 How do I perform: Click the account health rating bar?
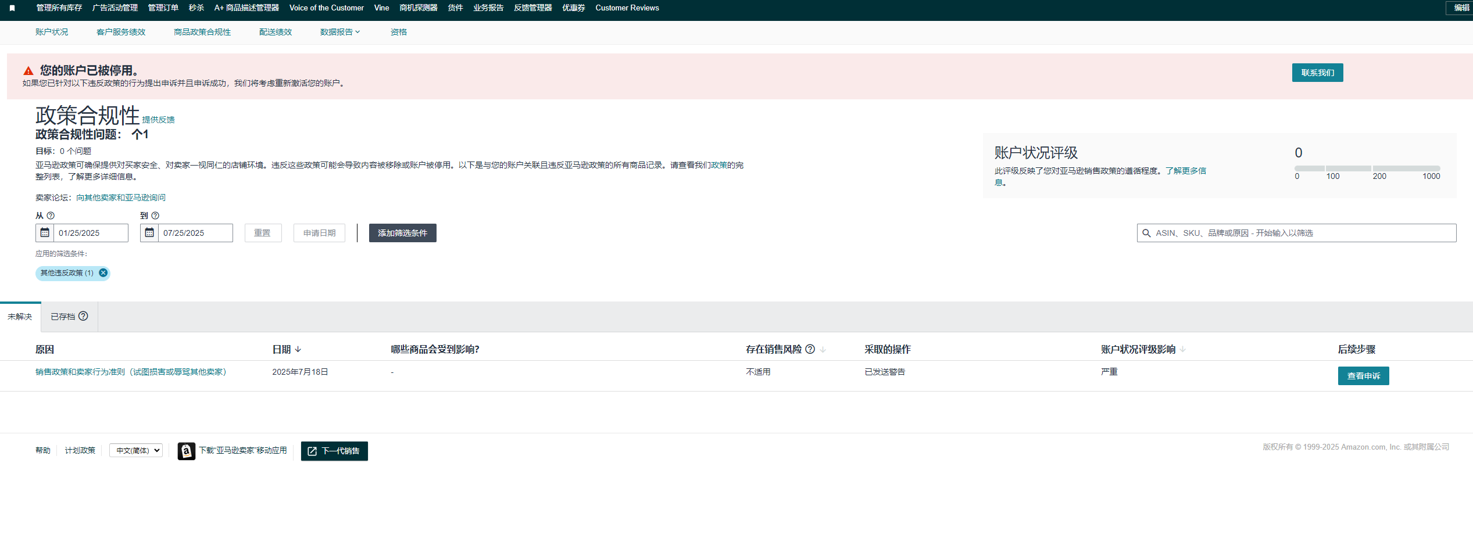[1367, 168]
